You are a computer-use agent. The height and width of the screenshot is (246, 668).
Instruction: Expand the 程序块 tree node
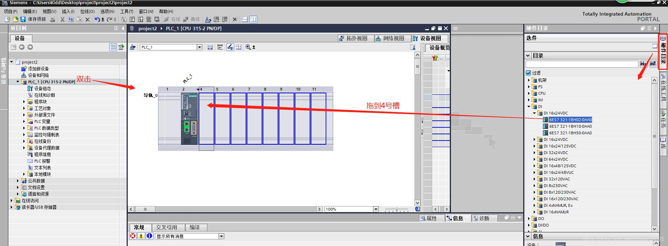click(24, 102)
